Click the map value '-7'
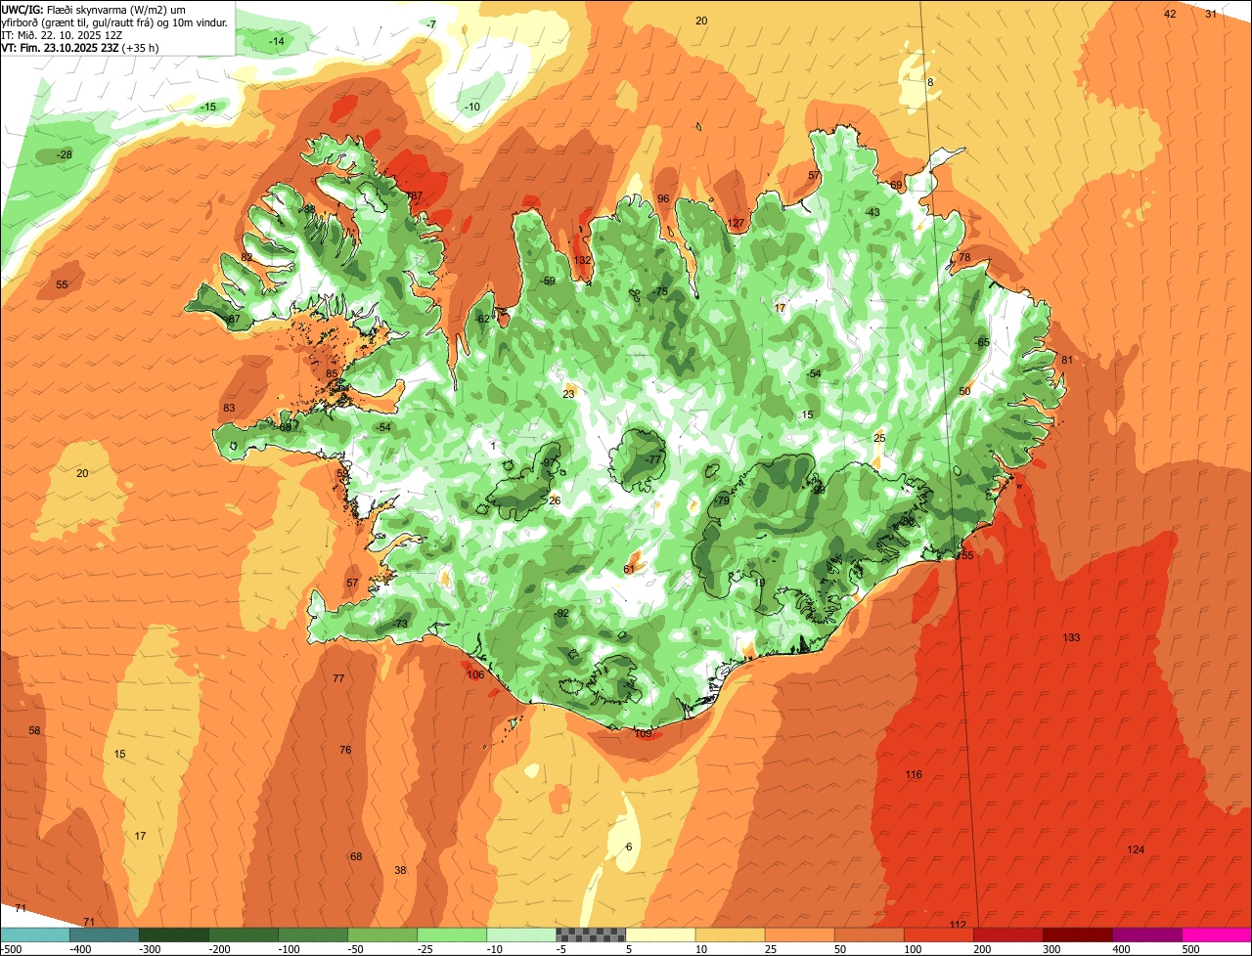The height and width of the screenshot is (956, 1252). point(430,23)
